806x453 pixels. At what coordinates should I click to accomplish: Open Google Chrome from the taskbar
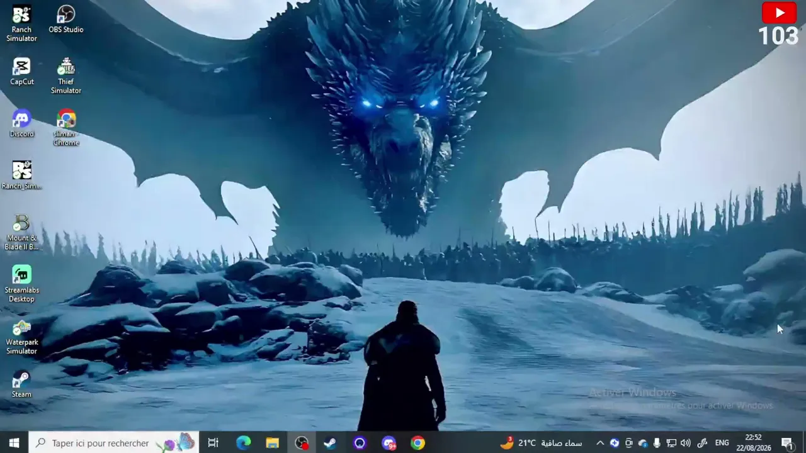[417, 443]
